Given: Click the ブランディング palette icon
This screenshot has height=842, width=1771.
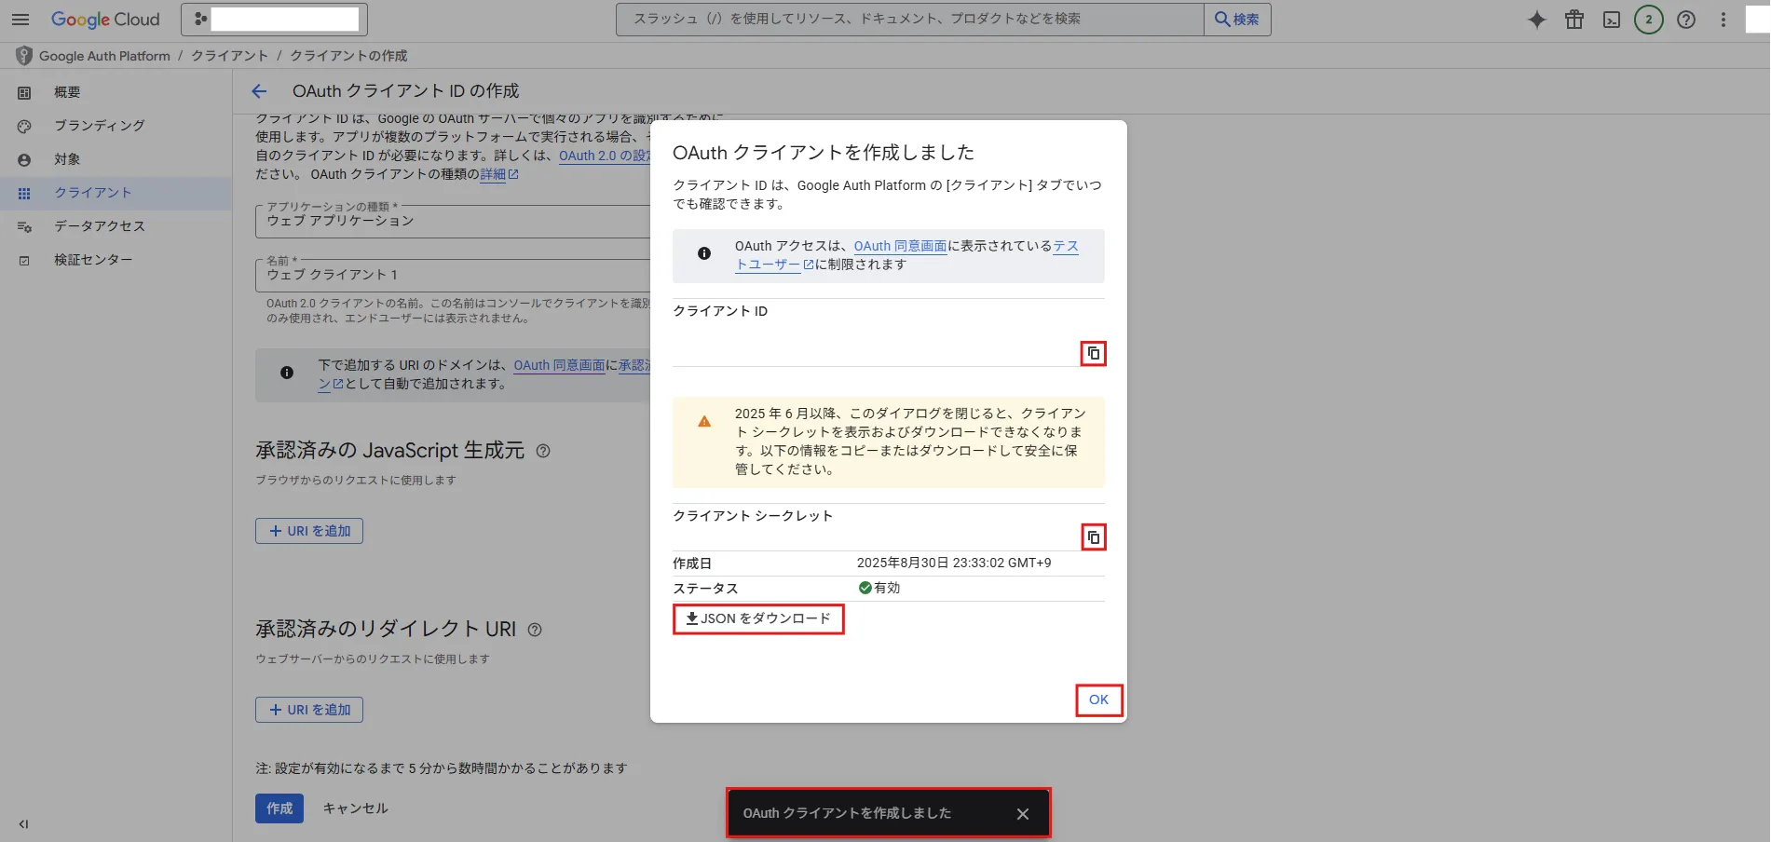Looking at the screenshot, I should click(24, 127).
